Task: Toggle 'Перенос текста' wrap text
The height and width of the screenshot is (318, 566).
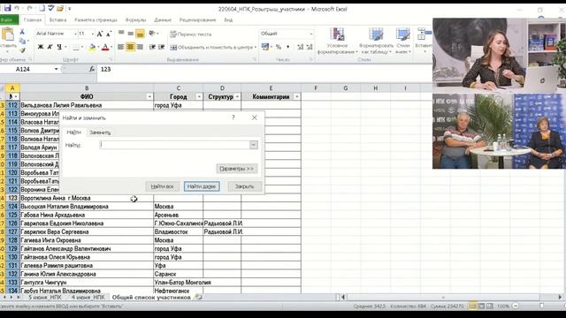Action: pyautogui.click(x=191, y=34)
